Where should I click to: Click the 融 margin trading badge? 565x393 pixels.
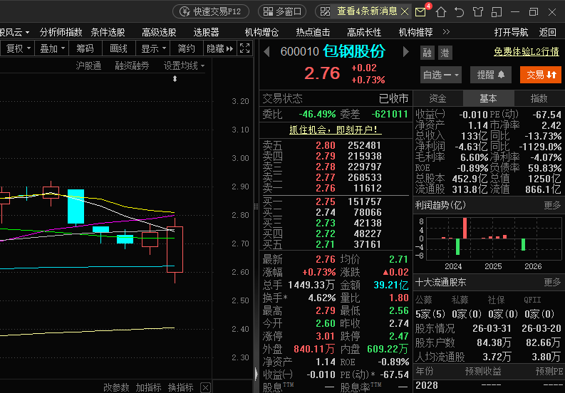[x=427, y=53]
